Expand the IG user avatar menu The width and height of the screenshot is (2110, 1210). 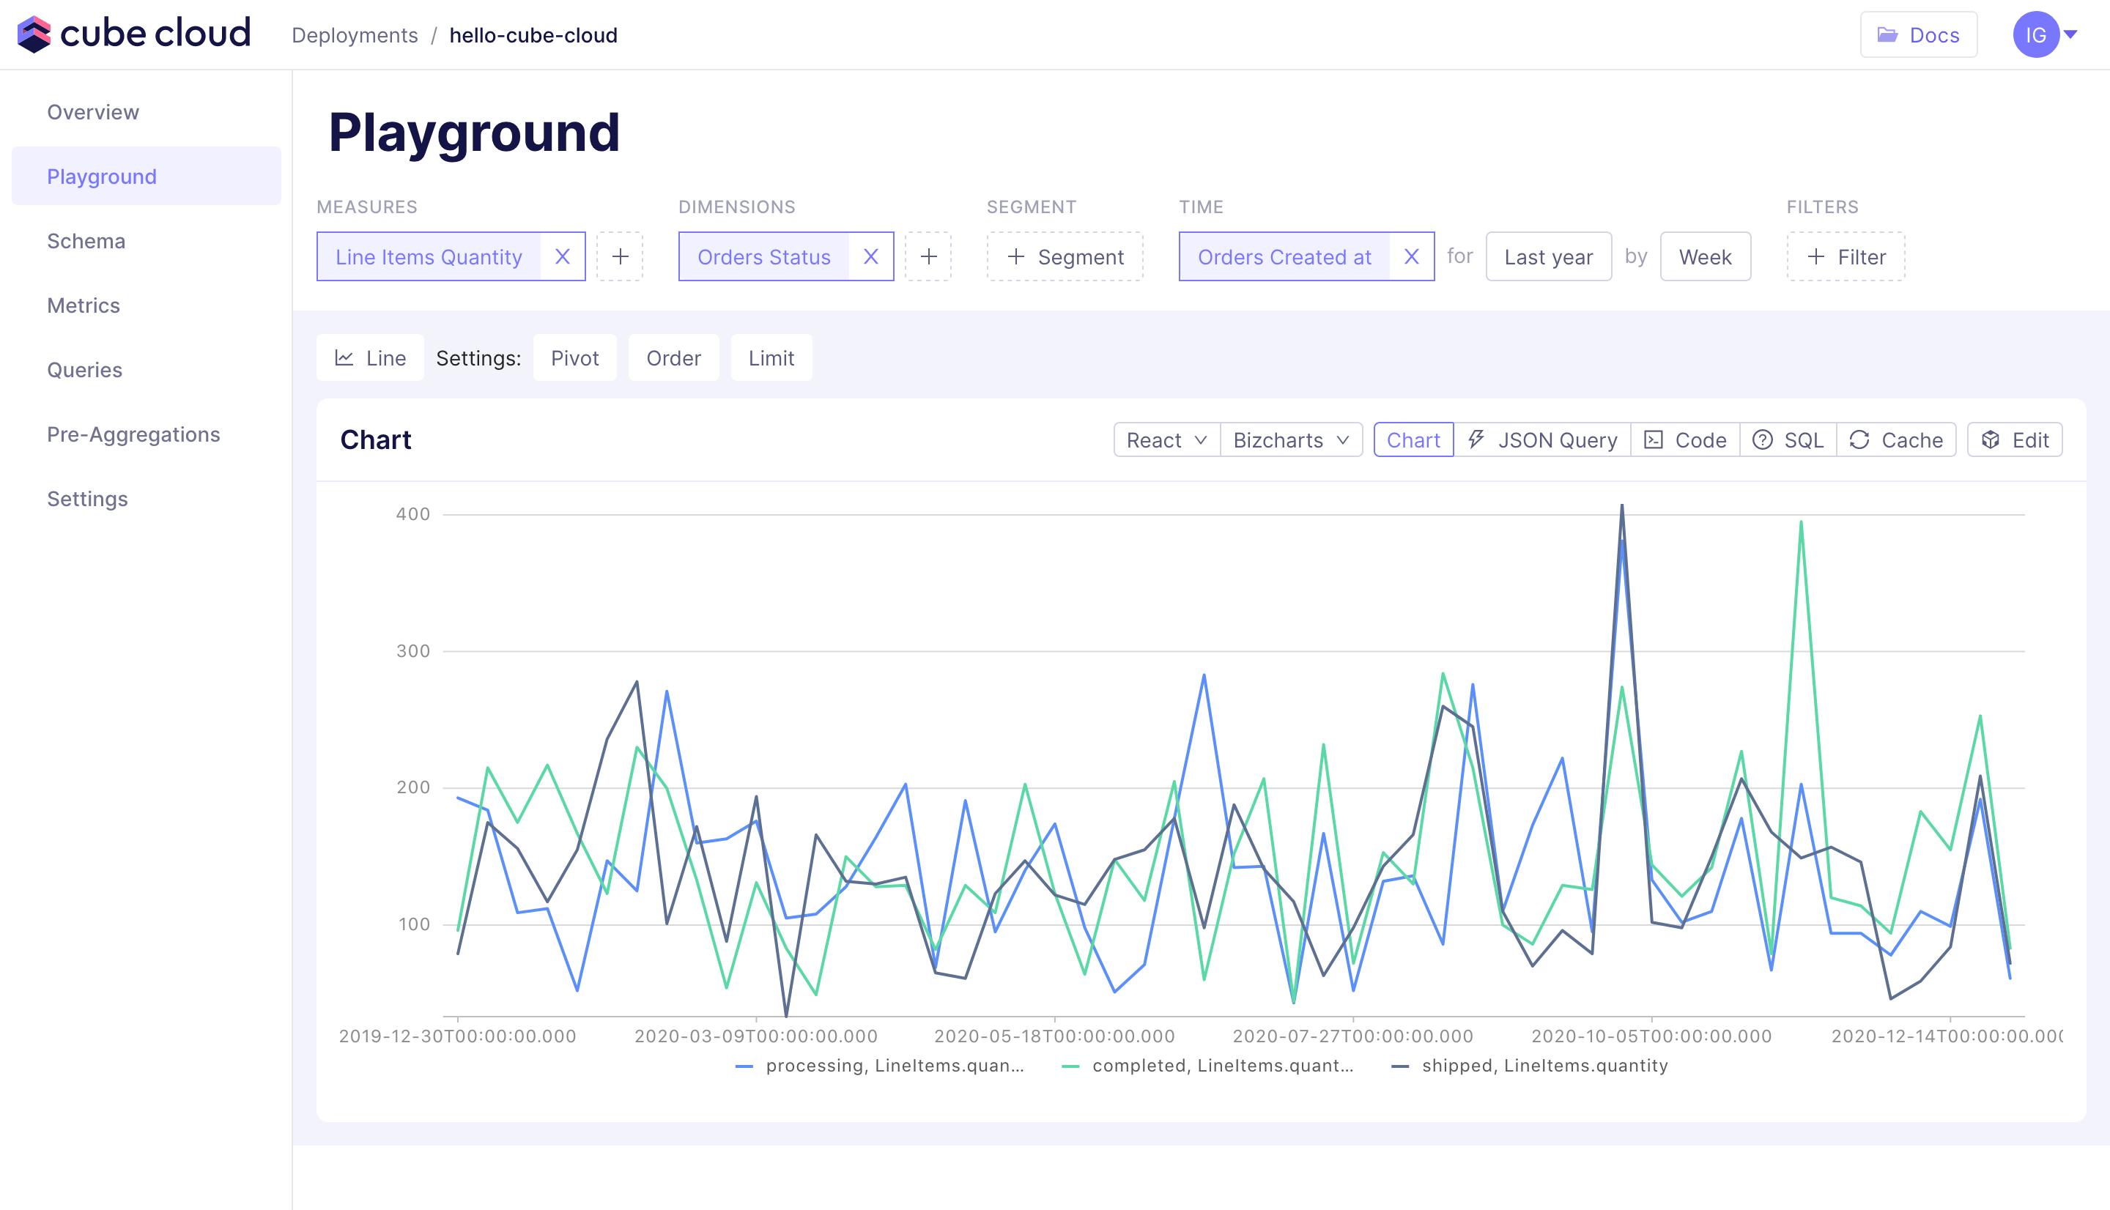pos(2043,35)
